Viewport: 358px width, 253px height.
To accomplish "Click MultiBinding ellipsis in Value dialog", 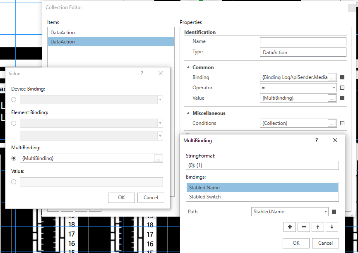I will click(158, 158).
